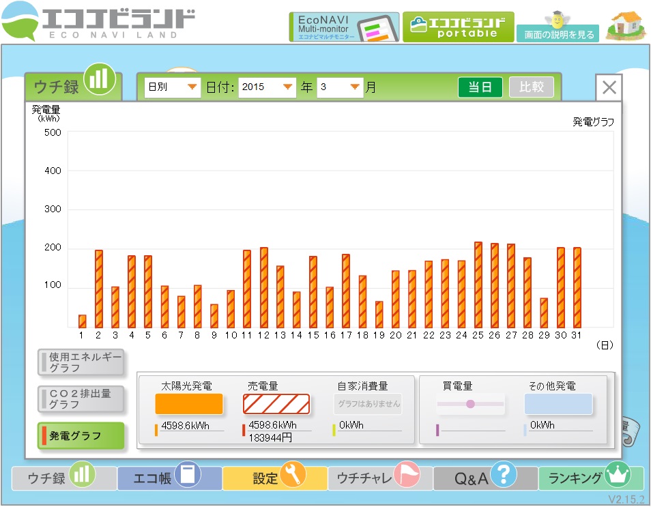Open the month dropdown showing 3
The height and width of the screenshot is (507, 651).
(340, 87)
